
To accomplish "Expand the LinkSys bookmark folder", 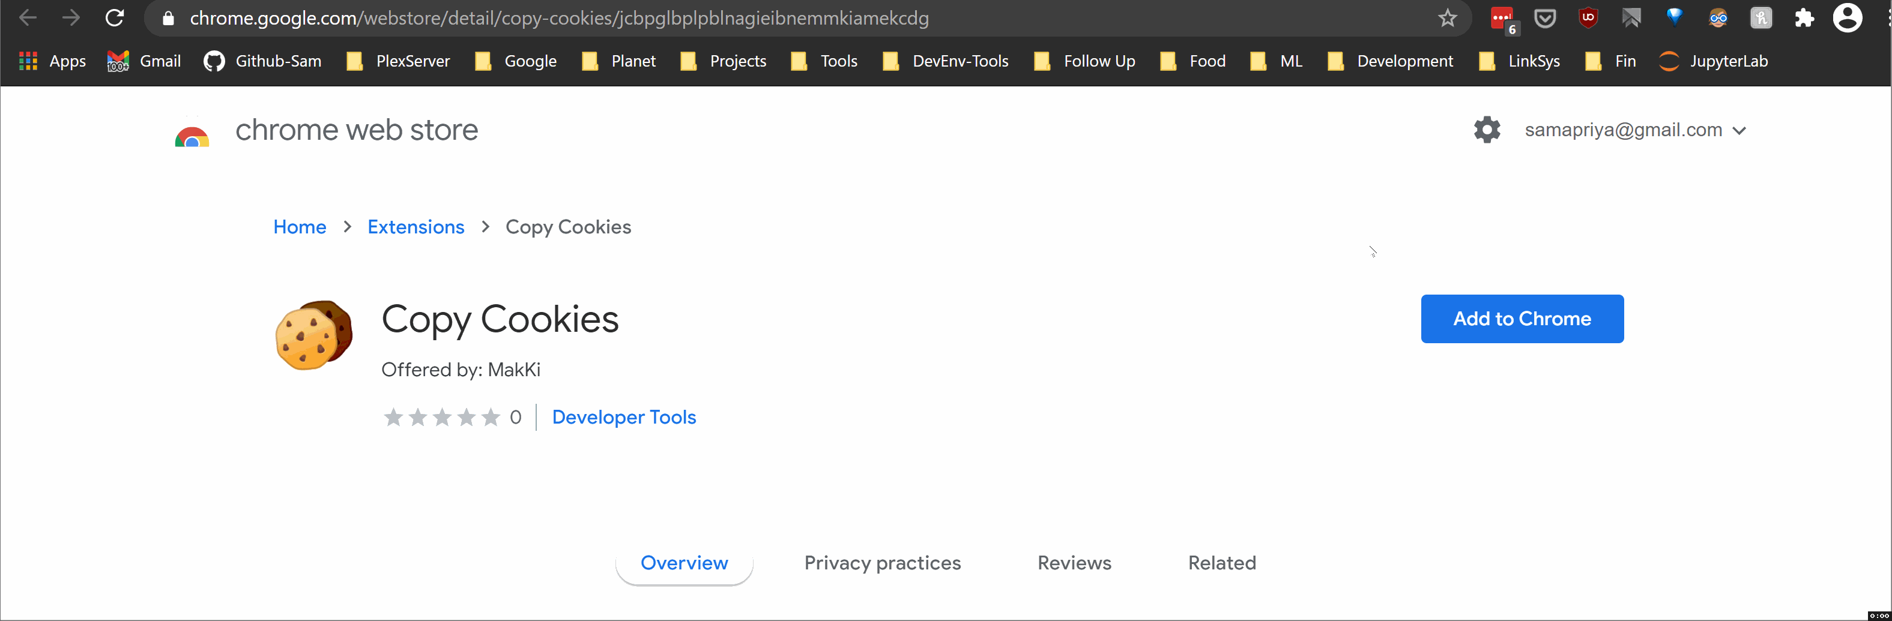I will [x=1519, y=61].
